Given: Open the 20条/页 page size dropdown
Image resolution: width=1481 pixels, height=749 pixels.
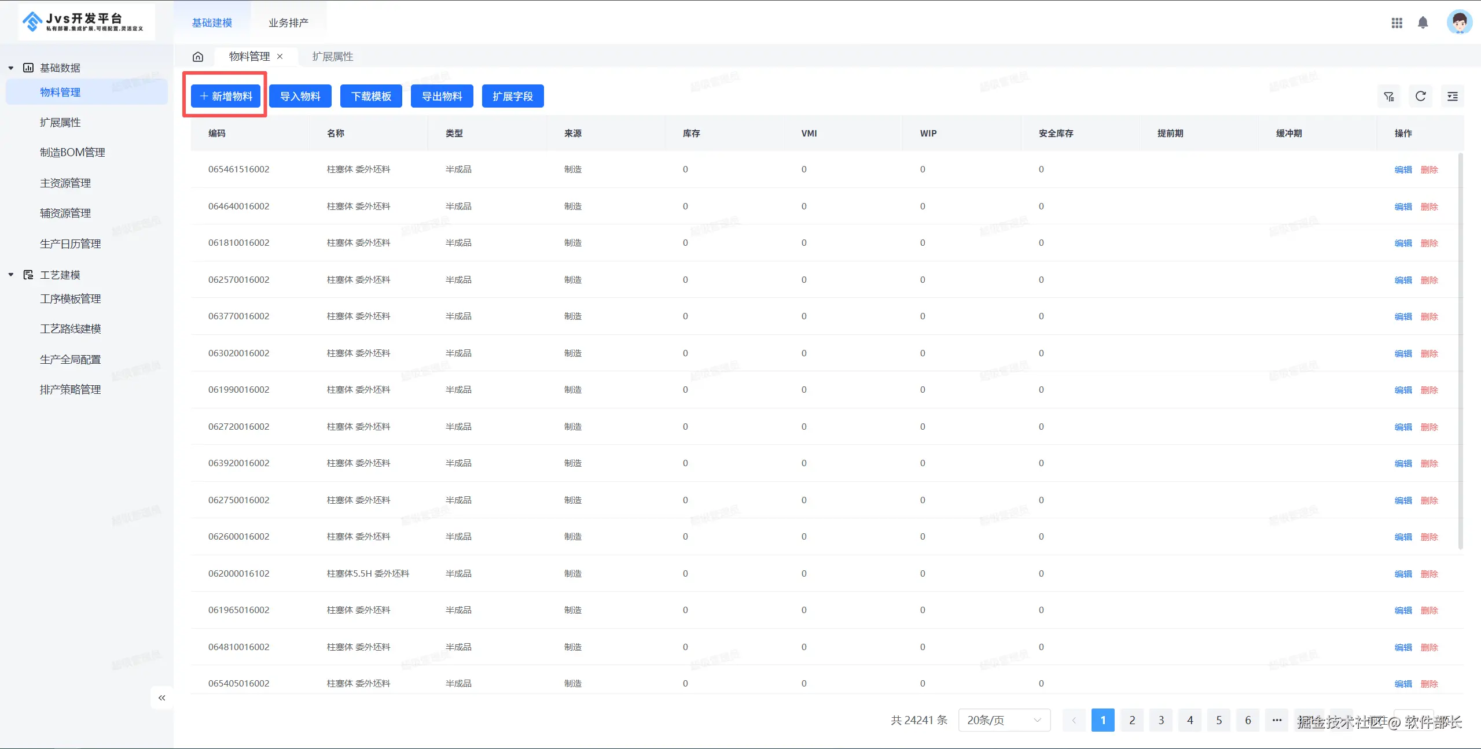Looking at the screenshot, I should 1004,720.
